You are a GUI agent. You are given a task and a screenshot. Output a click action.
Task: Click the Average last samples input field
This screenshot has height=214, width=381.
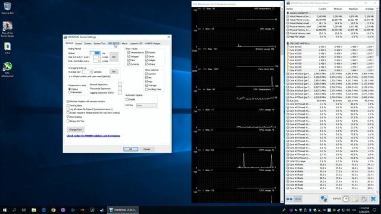(88, 72)
